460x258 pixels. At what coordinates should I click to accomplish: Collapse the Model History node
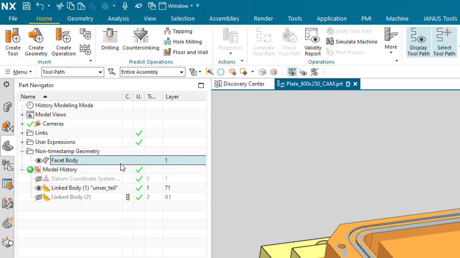pyautogui.click(x=22, y=170)
